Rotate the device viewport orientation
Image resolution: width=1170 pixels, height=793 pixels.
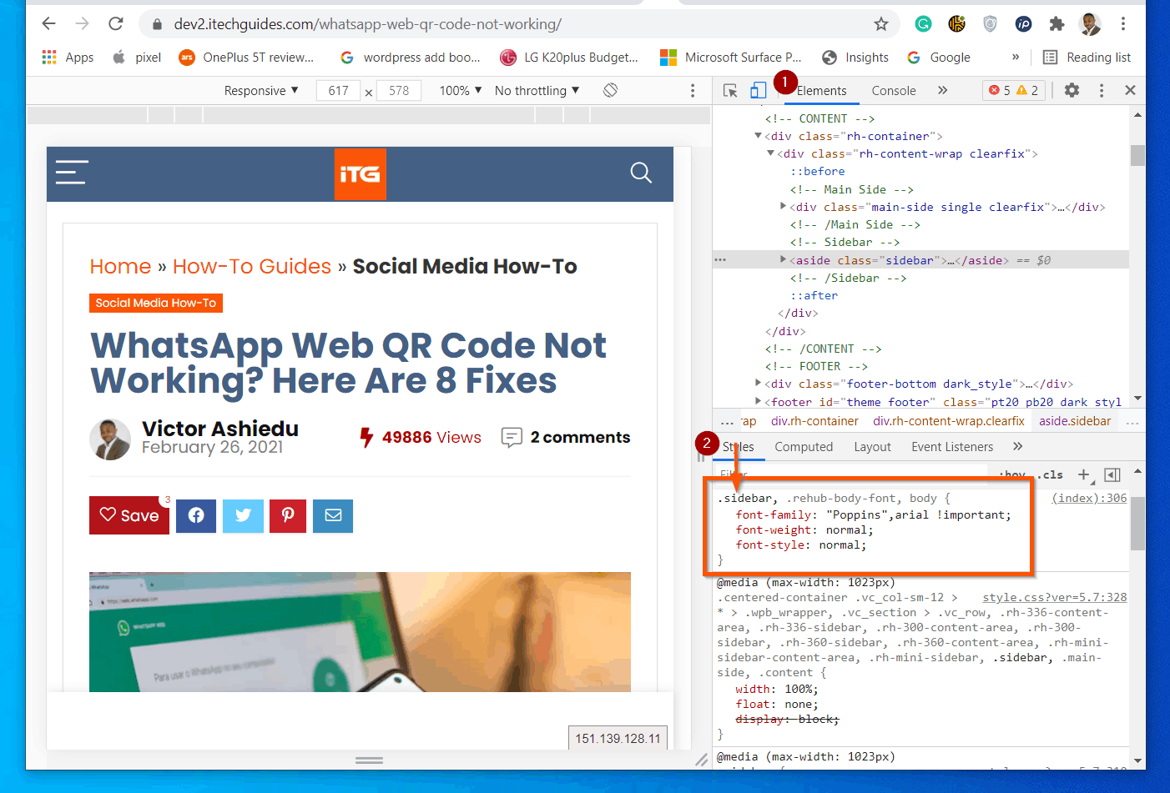pos(611,90)
